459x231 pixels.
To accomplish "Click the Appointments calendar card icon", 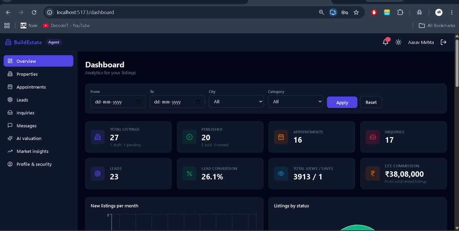I will pyautogui.click(x=281, y=137).
